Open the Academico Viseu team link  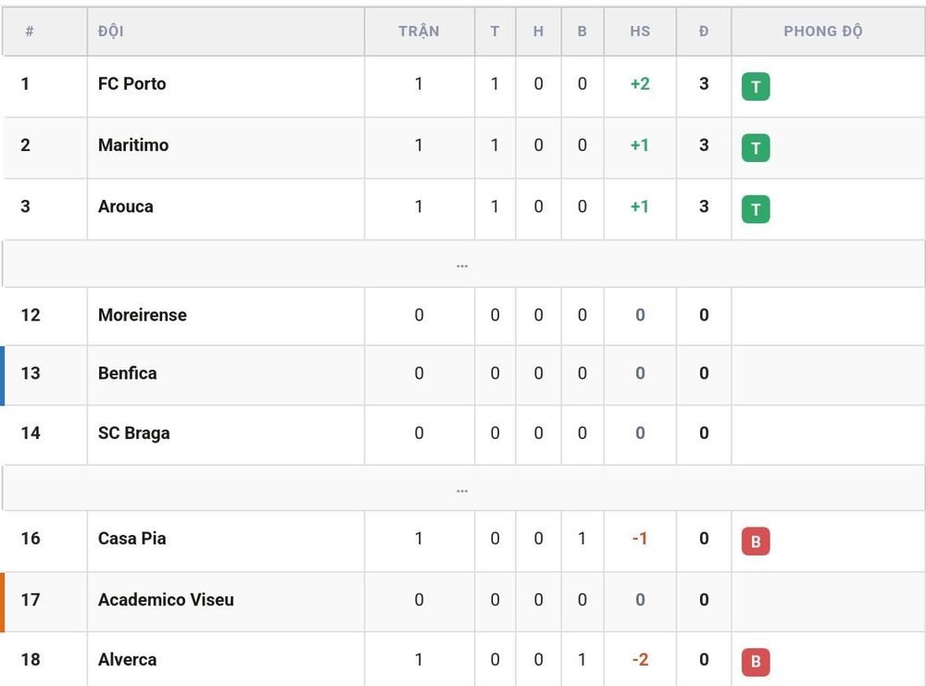[166, 600]
